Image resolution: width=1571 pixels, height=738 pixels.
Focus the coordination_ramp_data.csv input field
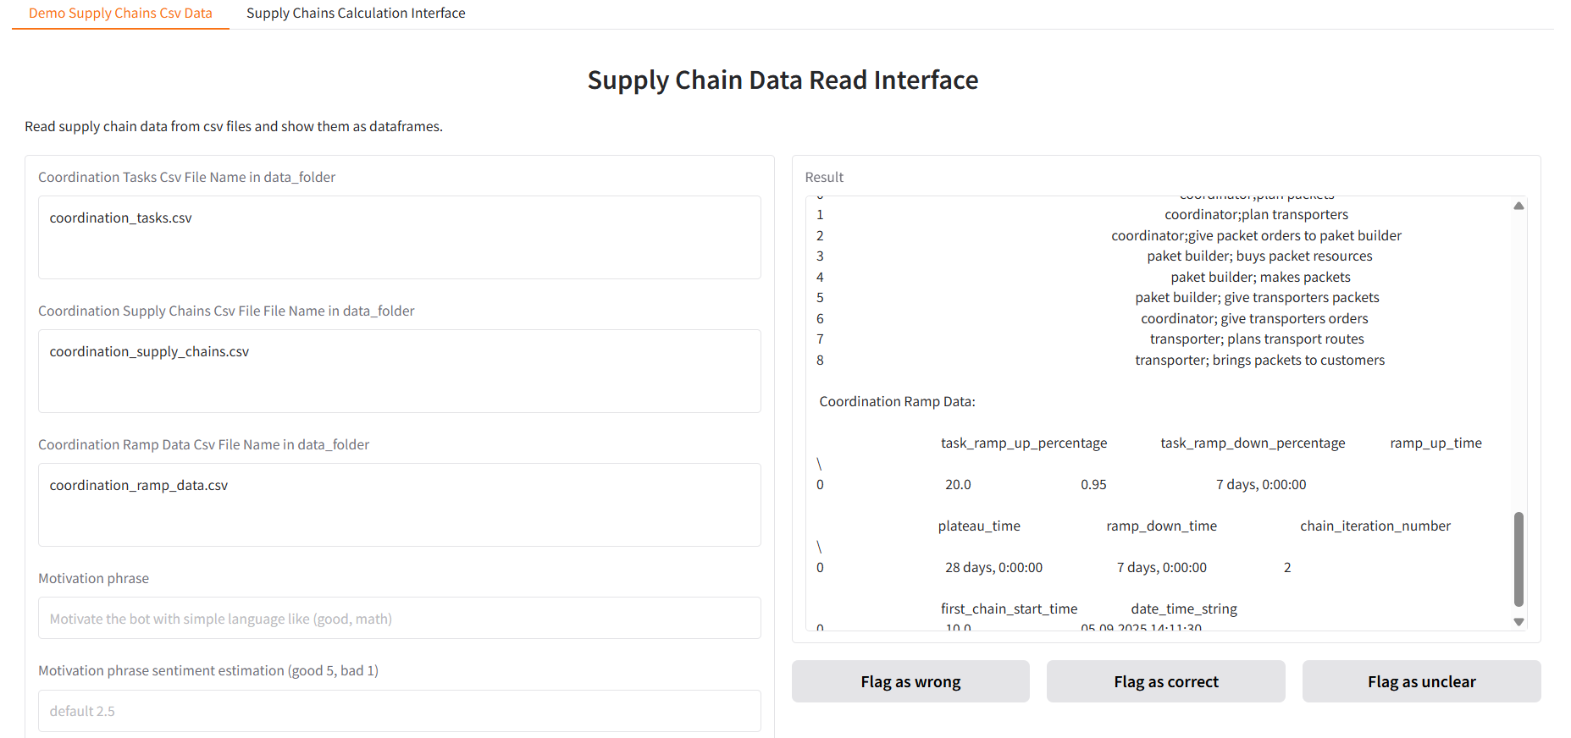(400, 505)
